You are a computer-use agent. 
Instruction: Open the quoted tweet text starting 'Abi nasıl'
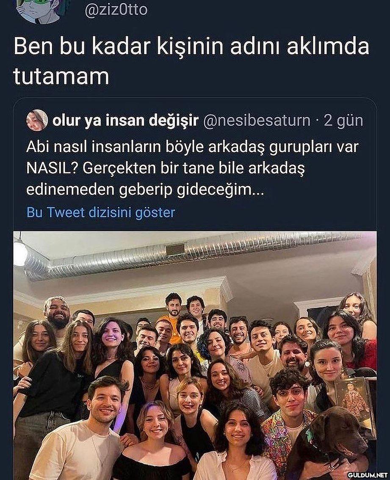point(192,168)
